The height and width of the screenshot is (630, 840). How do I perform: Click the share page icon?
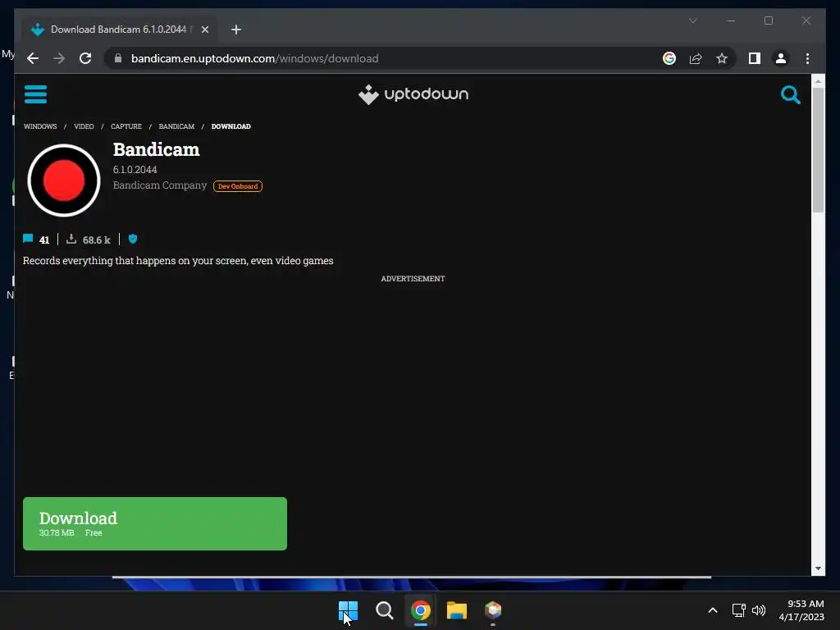pyautogui.click(x=696, y=58)
